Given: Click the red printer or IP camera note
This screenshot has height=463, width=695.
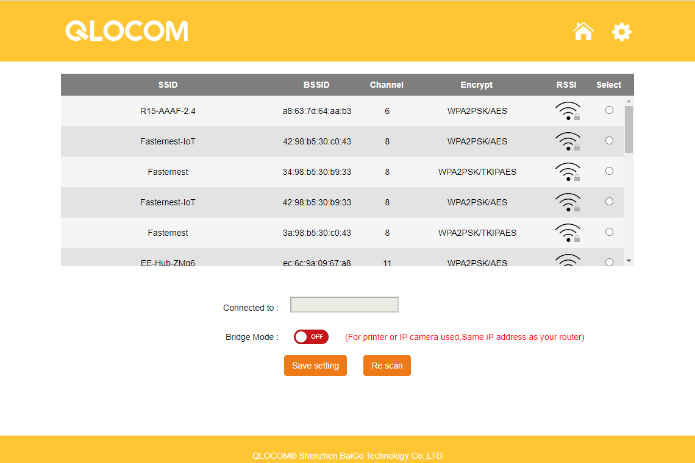Looking at the screenshot, I should [x=465, y=337].
